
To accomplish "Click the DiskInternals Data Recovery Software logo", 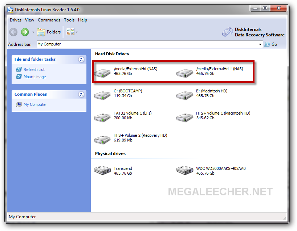I will click(x=253, y=32).
